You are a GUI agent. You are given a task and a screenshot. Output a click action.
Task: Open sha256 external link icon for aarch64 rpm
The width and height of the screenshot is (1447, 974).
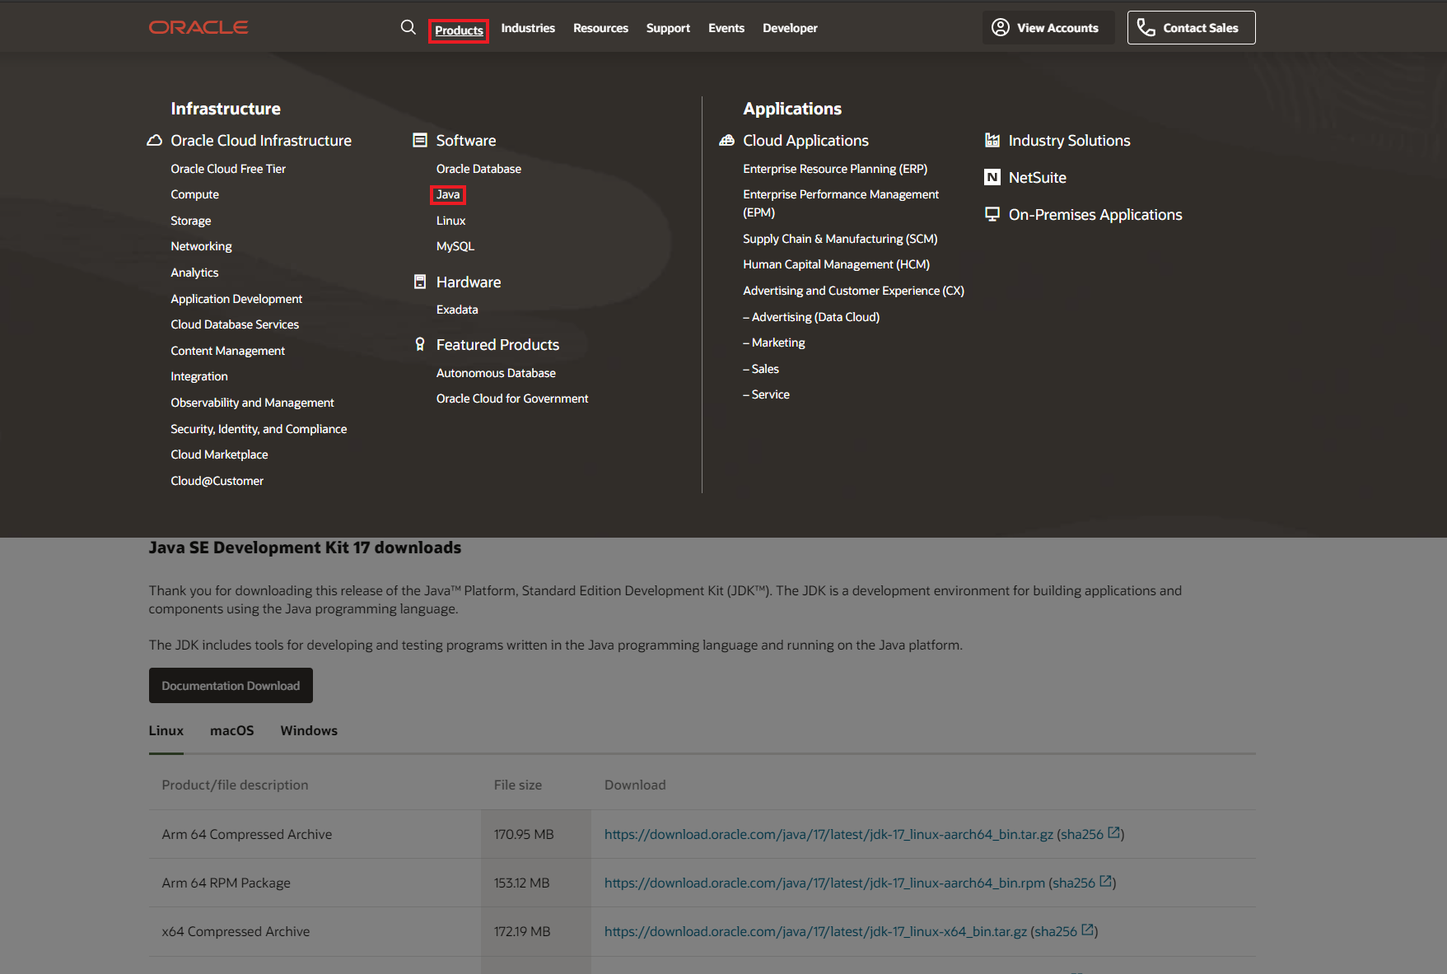point(1105,881)
